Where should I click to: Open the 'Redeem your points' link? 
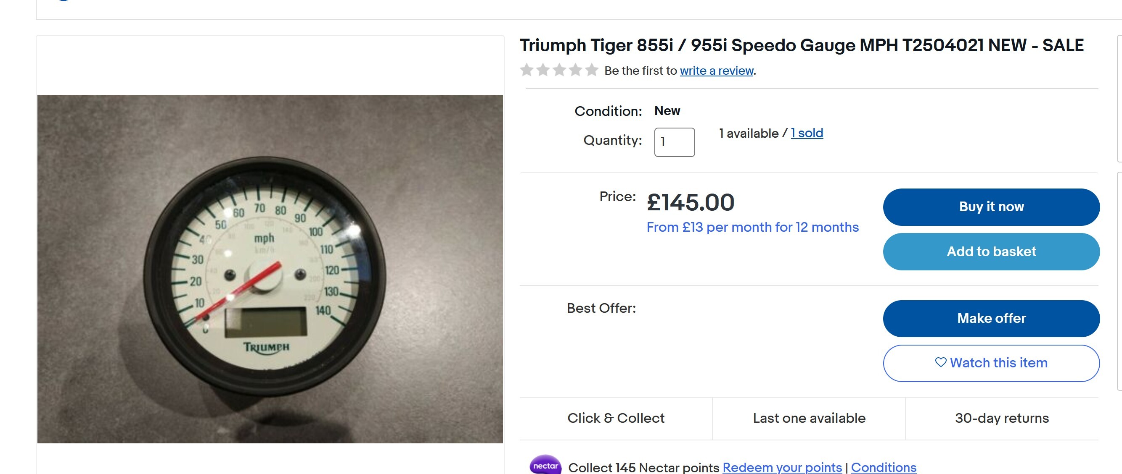pyautogui.click(x=782, y=467)
